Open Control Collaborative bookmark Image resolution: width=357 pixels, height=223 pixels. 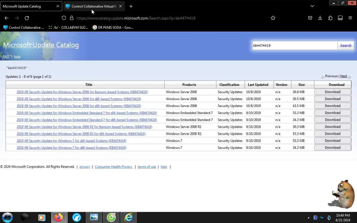click(23, 27)
